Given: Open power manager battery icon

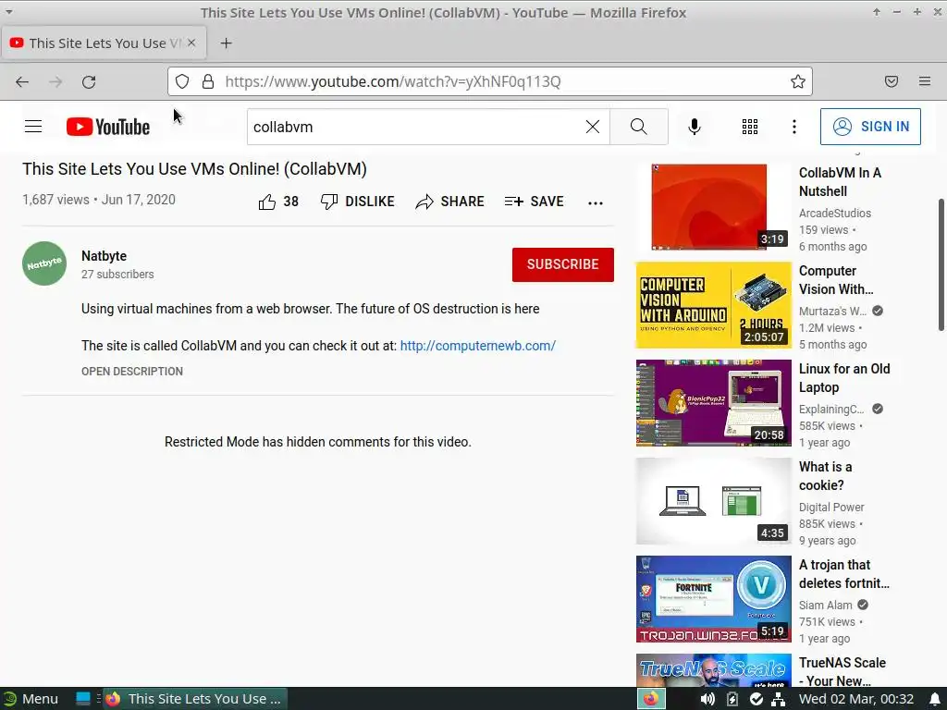Looking at the screenshot, I should tap(732, 699).
